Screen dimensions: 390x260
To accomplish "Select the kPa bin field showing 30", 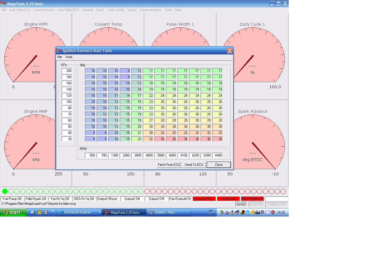I will (x=67, y=139).
